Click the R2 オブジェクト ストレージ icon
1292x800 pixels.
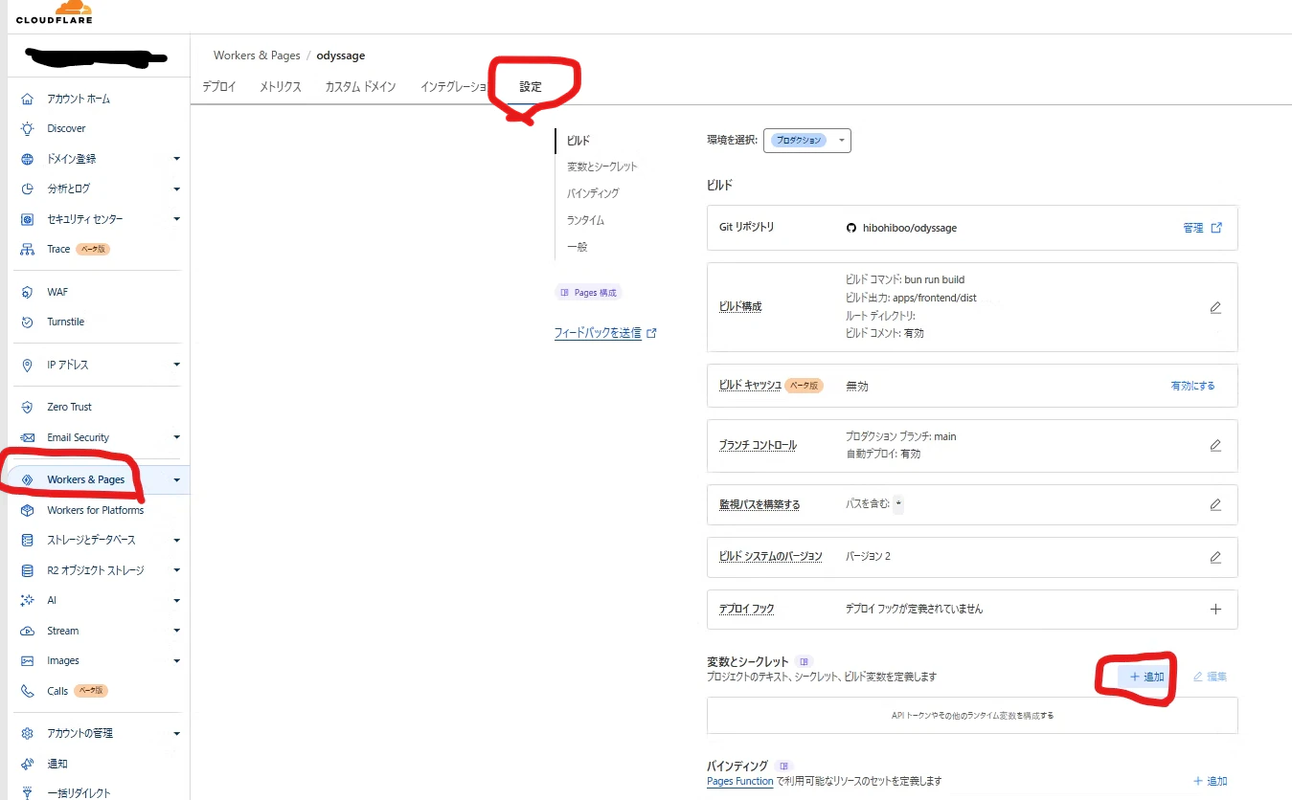27,570
